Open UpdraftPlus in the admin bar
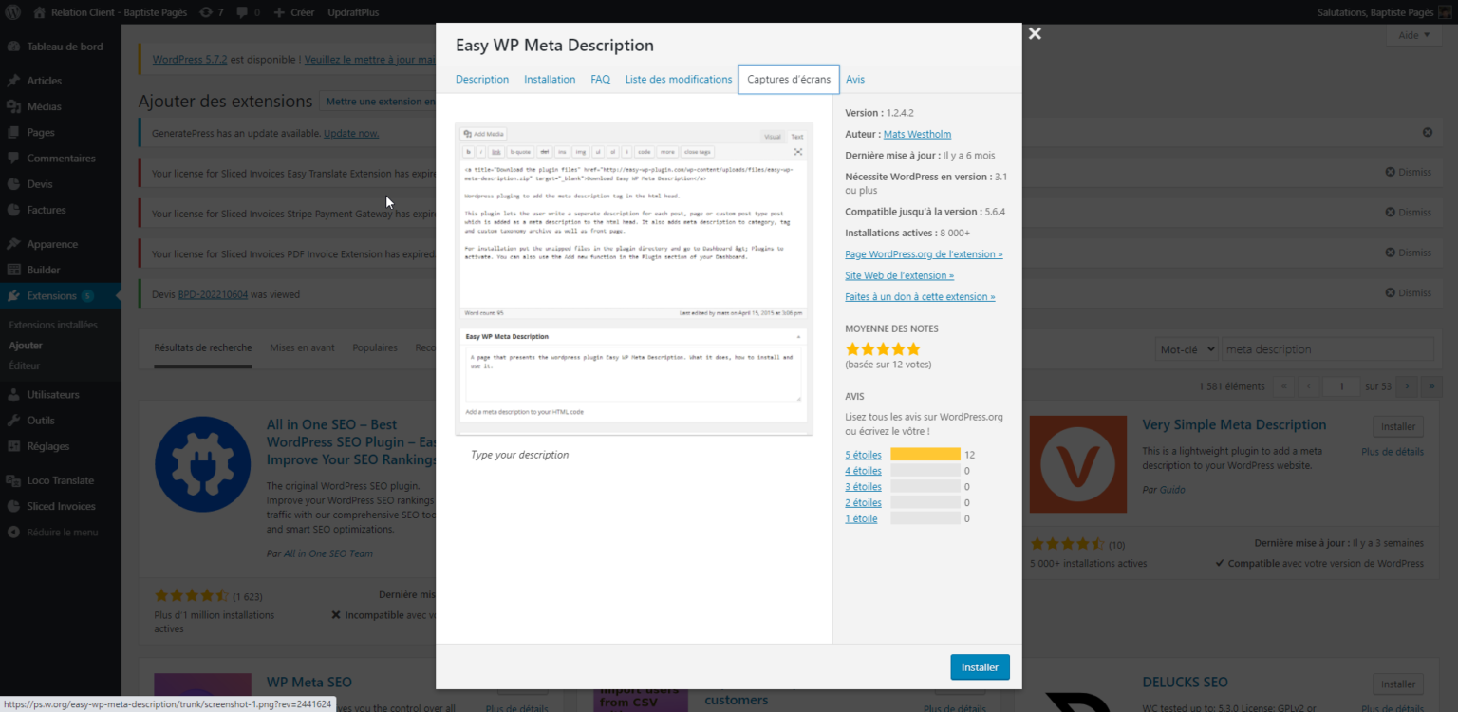This screenshot has width=1458, height=712. pyautogui.click(x=354, y=12)
